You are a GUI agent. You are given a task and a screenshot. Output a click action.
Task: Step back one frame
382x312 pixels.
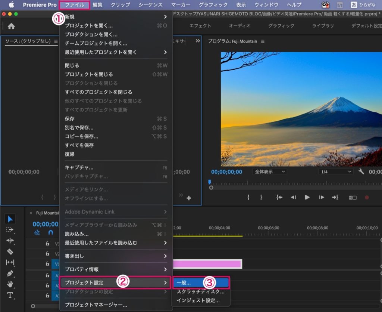293,197
